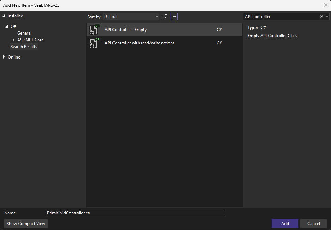Screen dimensions: 331x230
Task: Click the Add button
Action: point(285,224)
